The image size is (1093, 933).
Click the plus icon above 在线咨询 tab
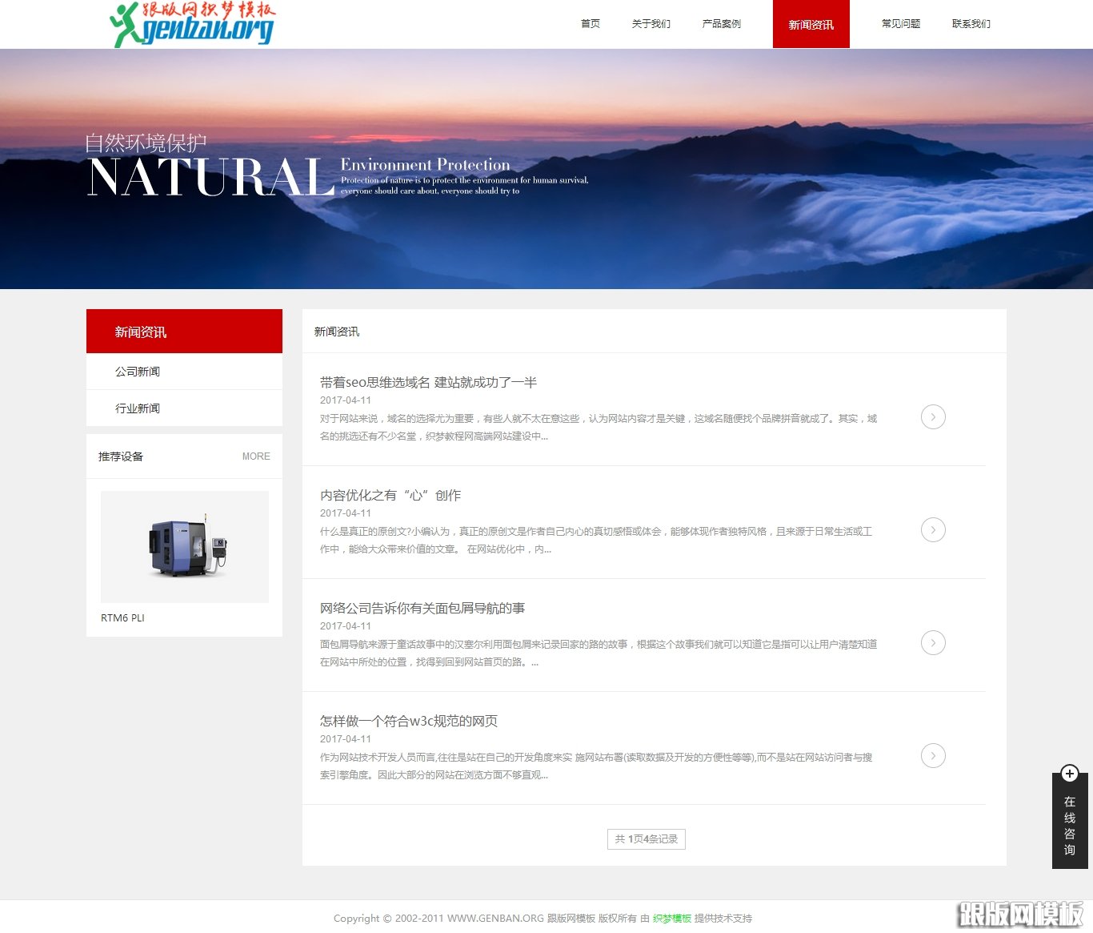point(1070,773)
